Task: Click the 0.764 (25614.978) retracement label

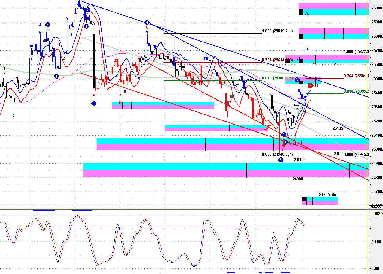Action: [278, 60]
